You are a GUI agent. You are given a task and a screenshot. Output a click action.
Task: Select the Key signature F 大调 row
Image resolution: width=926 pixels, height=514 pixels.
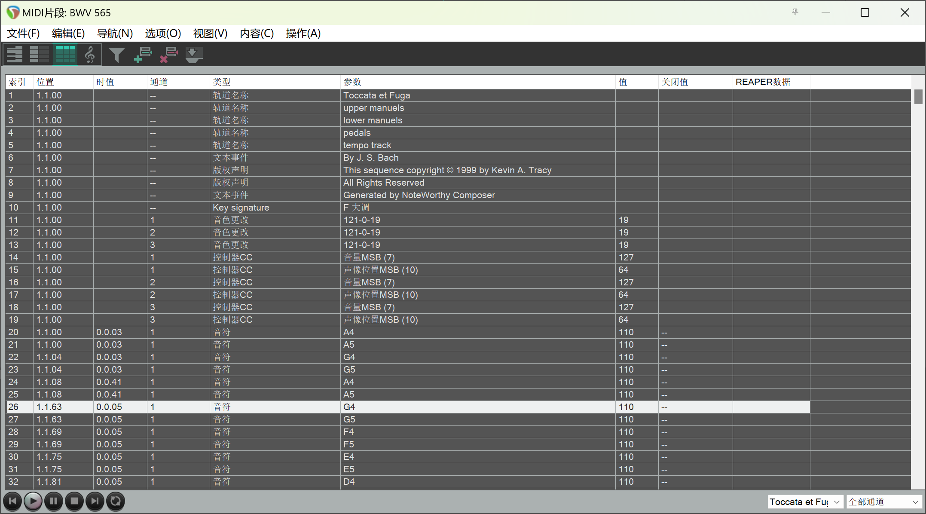pyautogui.click(x=458, y=208)
